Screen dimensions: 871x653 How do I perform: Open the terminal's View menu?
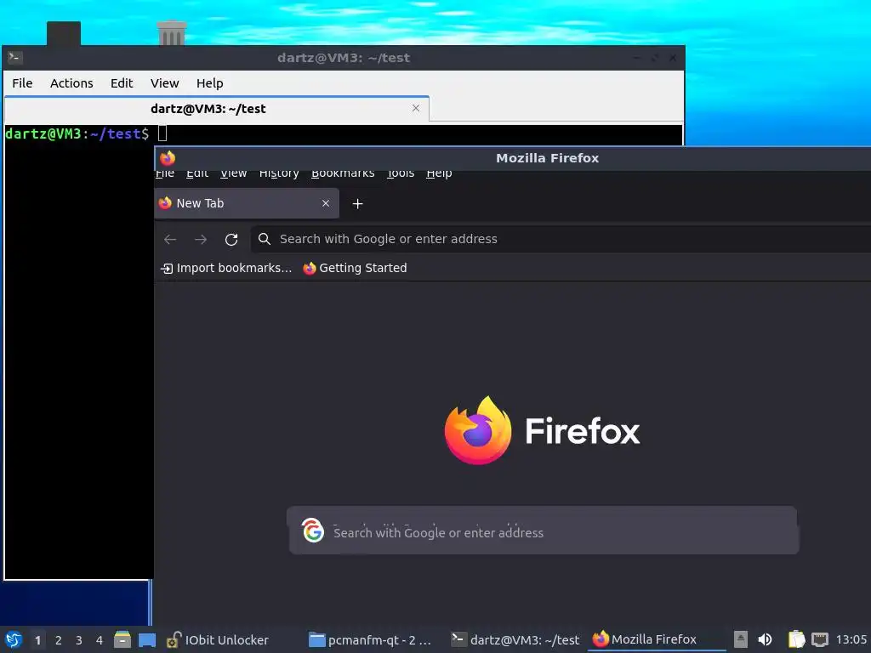click(x=164, y=83)
